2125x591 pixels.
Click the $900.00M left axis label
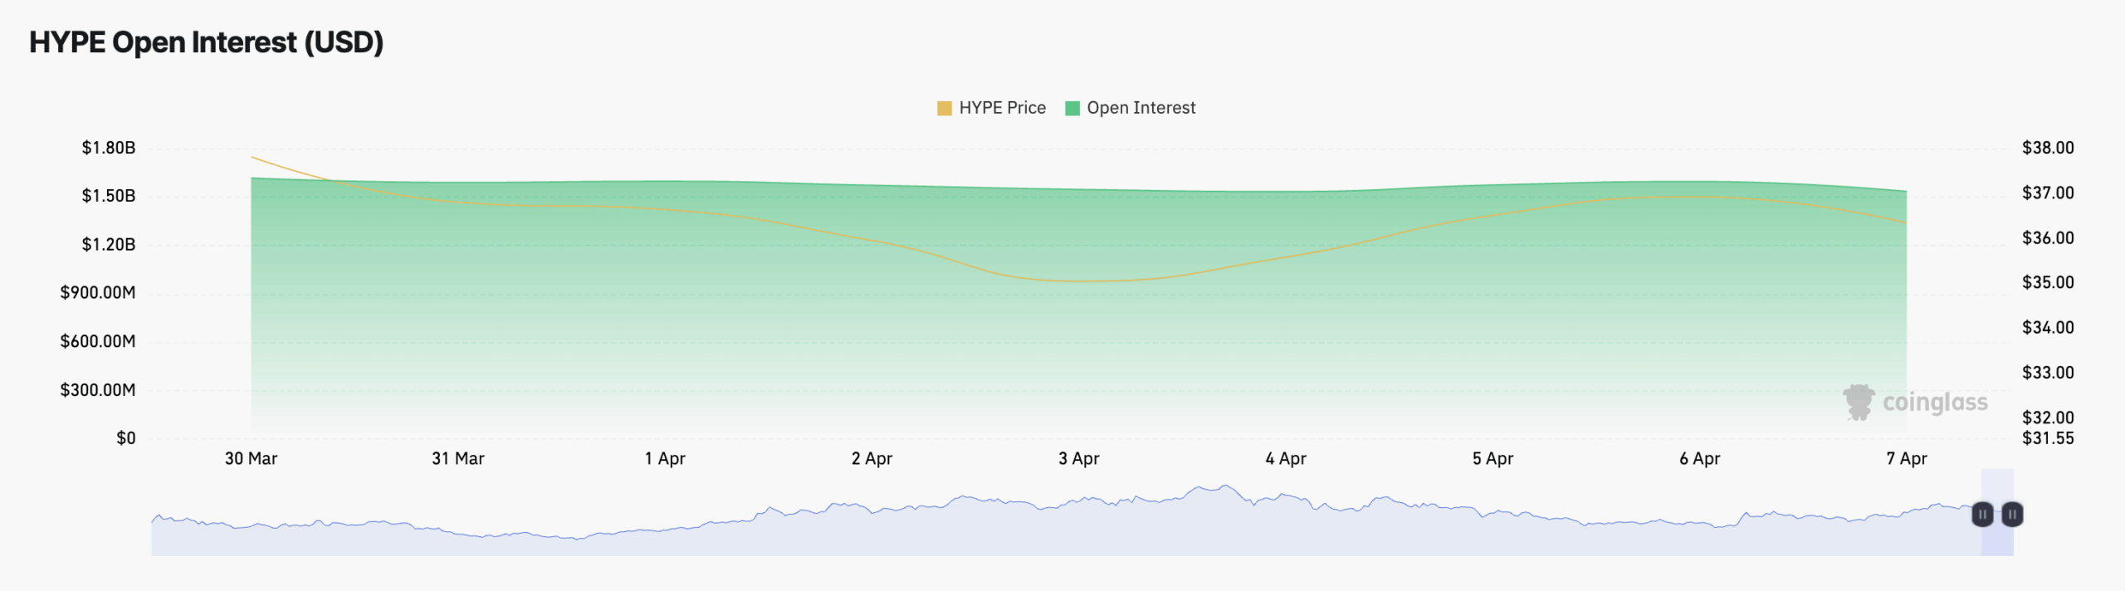(98, 292)
